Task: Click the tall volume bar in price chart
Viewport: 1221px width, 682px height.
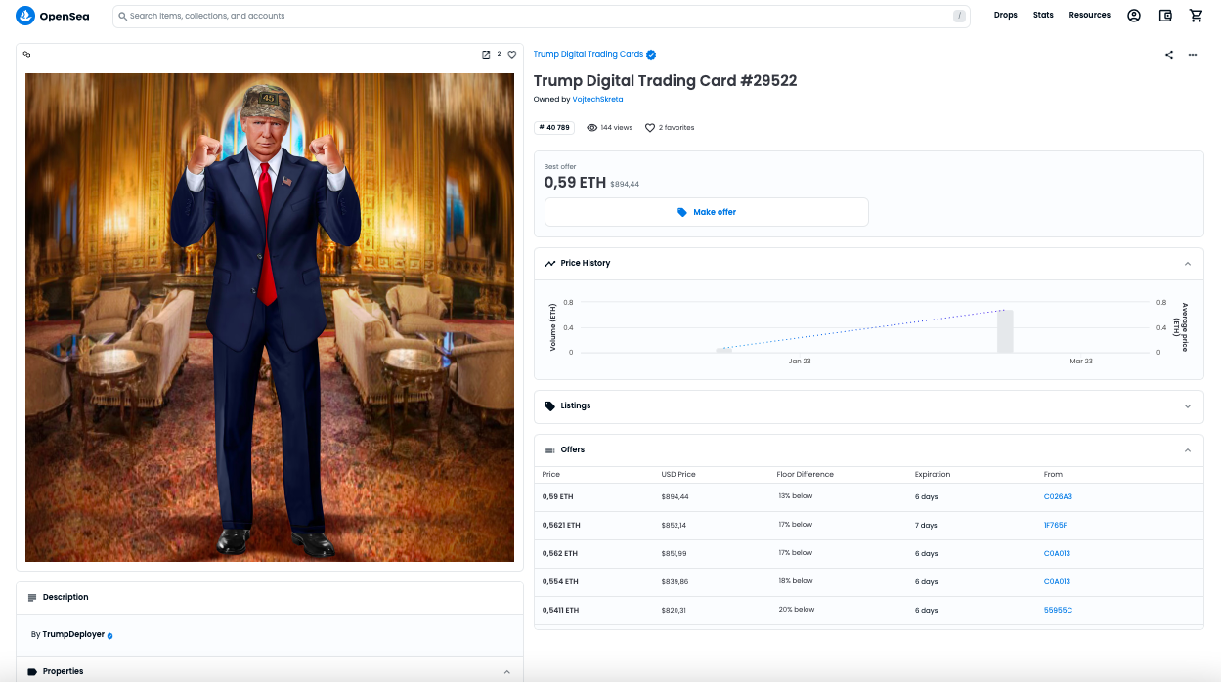Action: coord(1005,331)
